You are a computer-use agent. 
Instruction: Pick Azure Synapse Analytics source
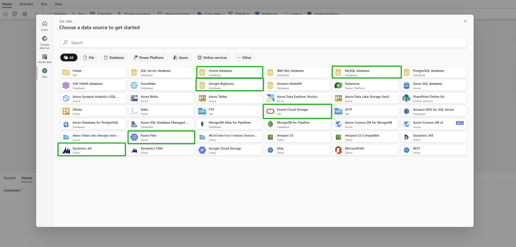[93, 98]
